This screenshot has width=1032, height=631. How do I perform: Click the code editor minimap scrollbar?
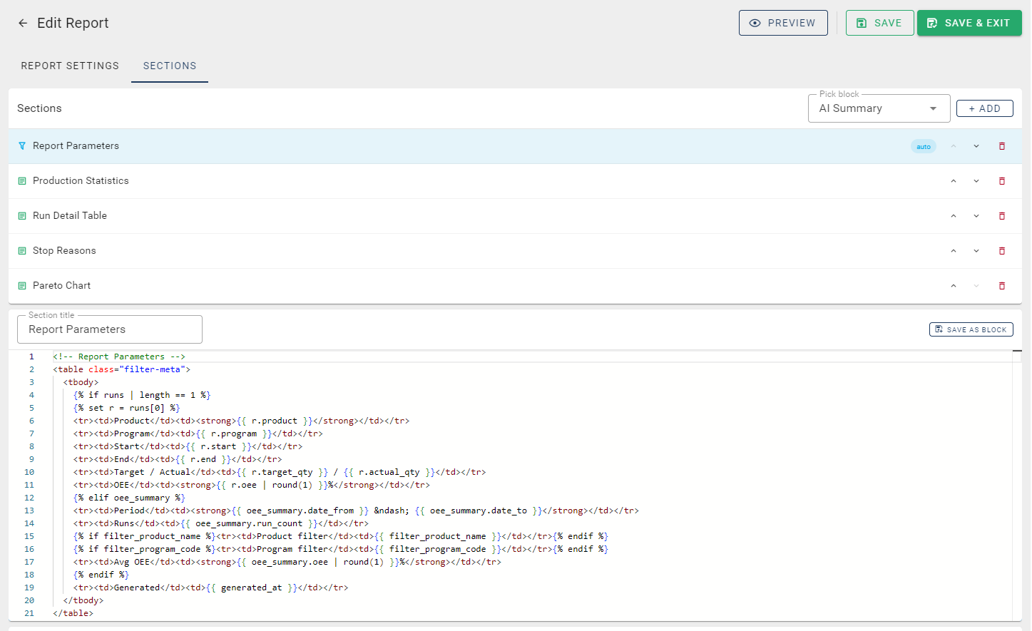[1017, 485]
